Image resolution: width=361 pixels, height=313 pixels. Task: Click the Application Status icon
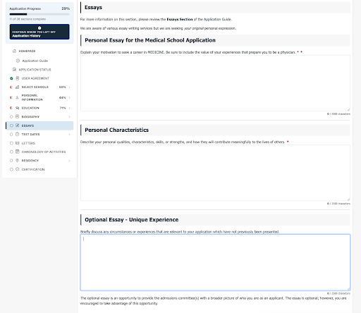click(14, 70)
